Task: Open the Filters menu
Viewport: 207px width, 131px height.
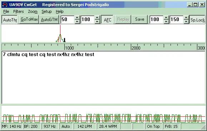Action: pos(19,11)
